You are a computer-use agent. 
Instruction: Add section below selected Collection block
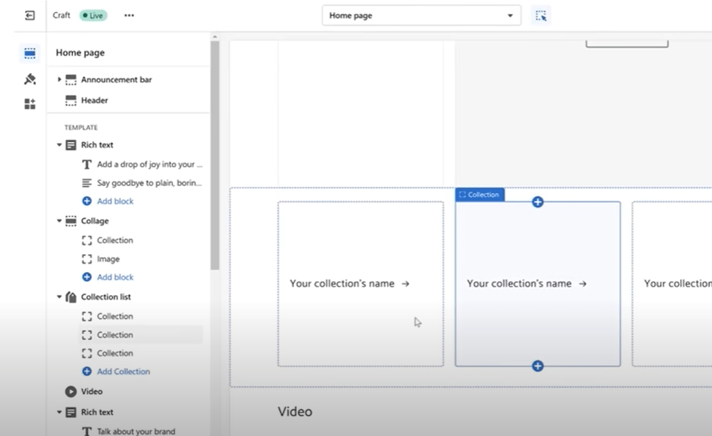pyautogui.click(x=537, y=366)
